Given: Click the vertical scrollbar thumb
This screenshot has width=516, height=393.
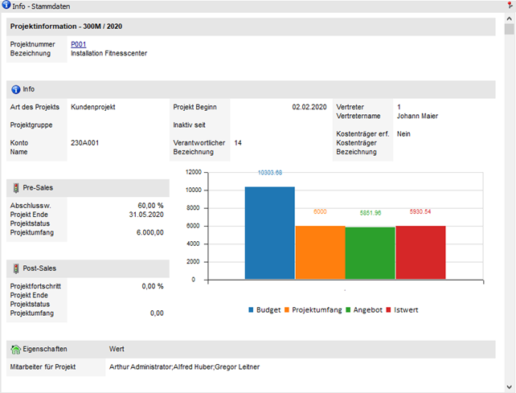Looking at the screenshot, I should [510, 31].
